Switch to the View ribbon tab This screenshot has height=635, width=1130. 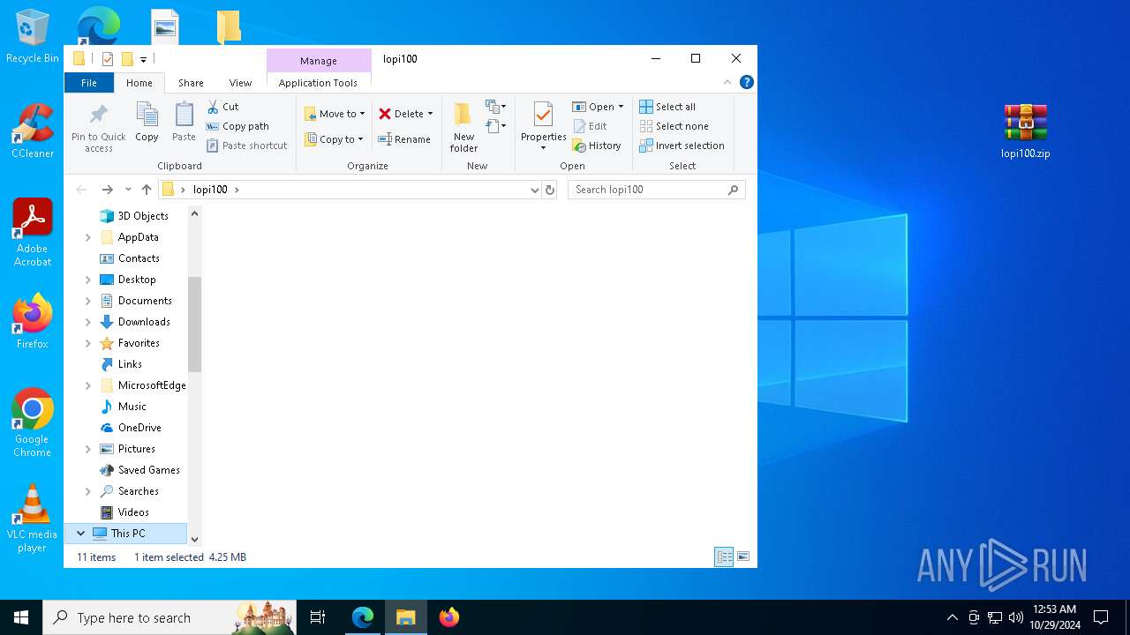click(241, 83)
